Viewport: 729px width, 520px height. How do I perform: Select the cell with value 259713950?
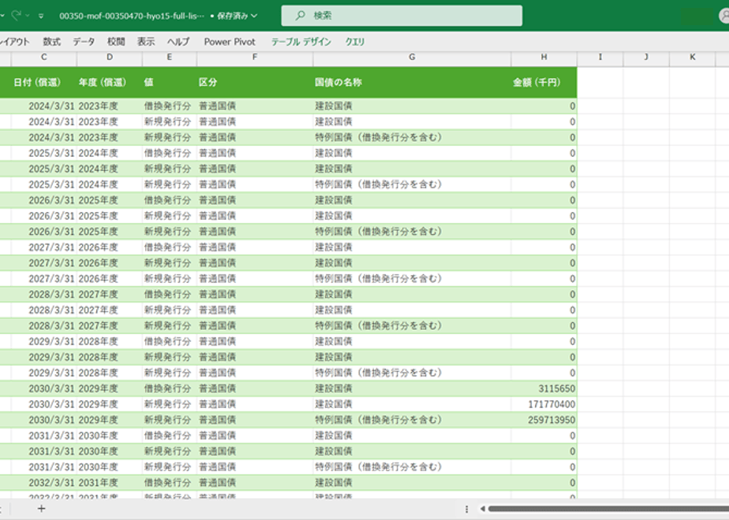click(544, 420)
